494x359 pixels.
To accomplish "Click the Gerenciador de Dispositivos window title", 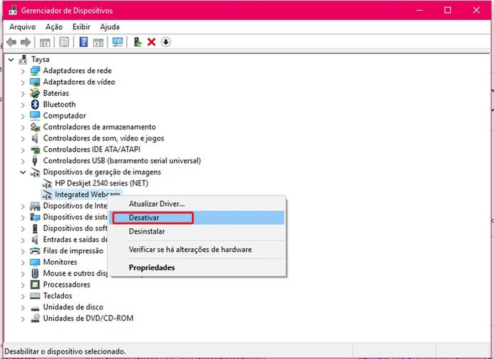I will click(x=67, y=11).
